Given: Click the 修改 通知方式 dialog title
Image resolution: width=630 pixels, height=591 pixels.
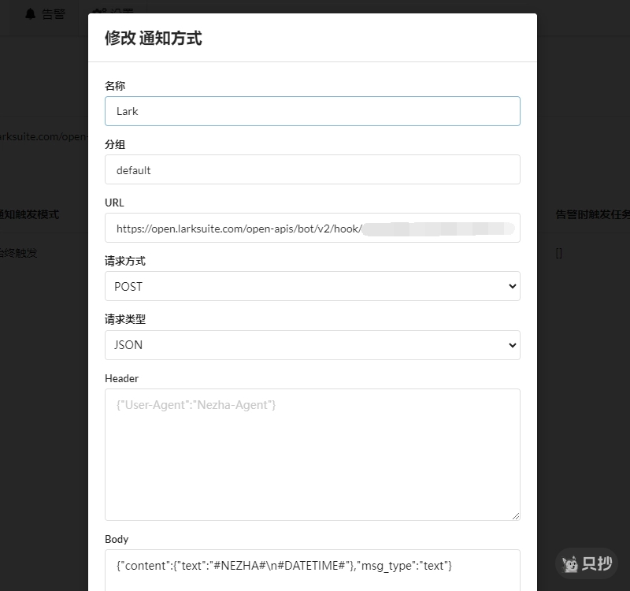Looking at the screenshot, I should [x=154, y=38].
